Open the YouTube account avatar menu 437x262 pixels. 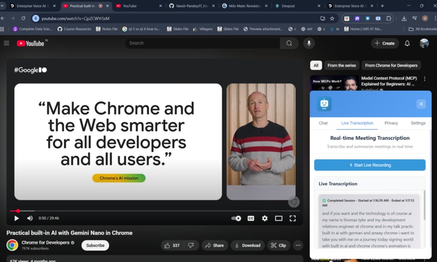pos(424,43)
